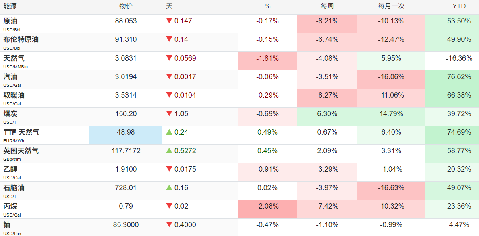Screen dimensions: 479x236
Task: Click the red down arrow in 铀 row
Action: 169,225
